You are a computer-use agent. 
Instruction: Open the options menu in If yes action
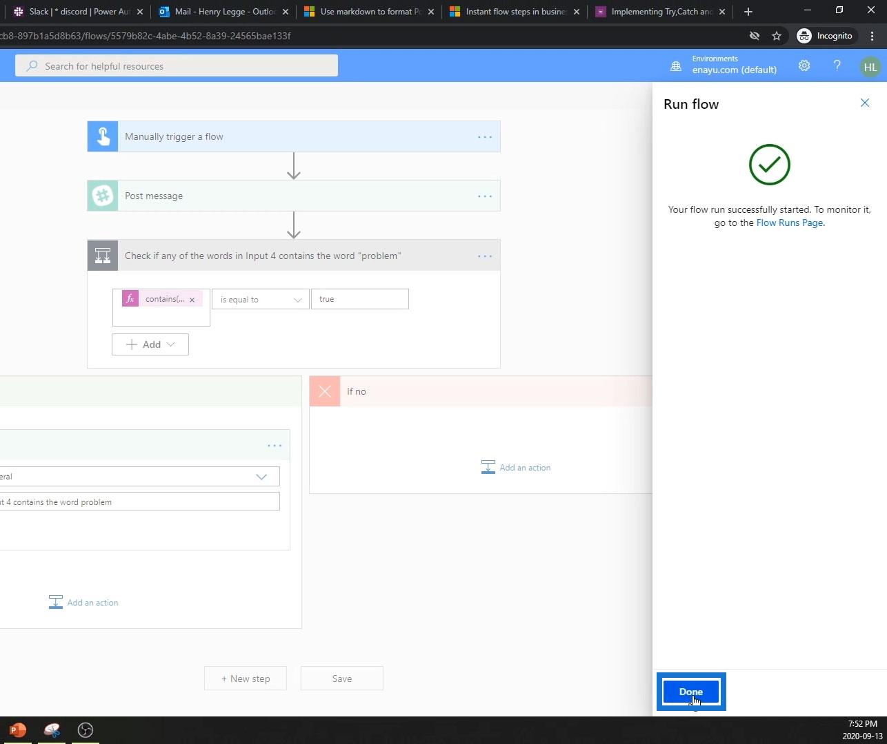point(275,446)
